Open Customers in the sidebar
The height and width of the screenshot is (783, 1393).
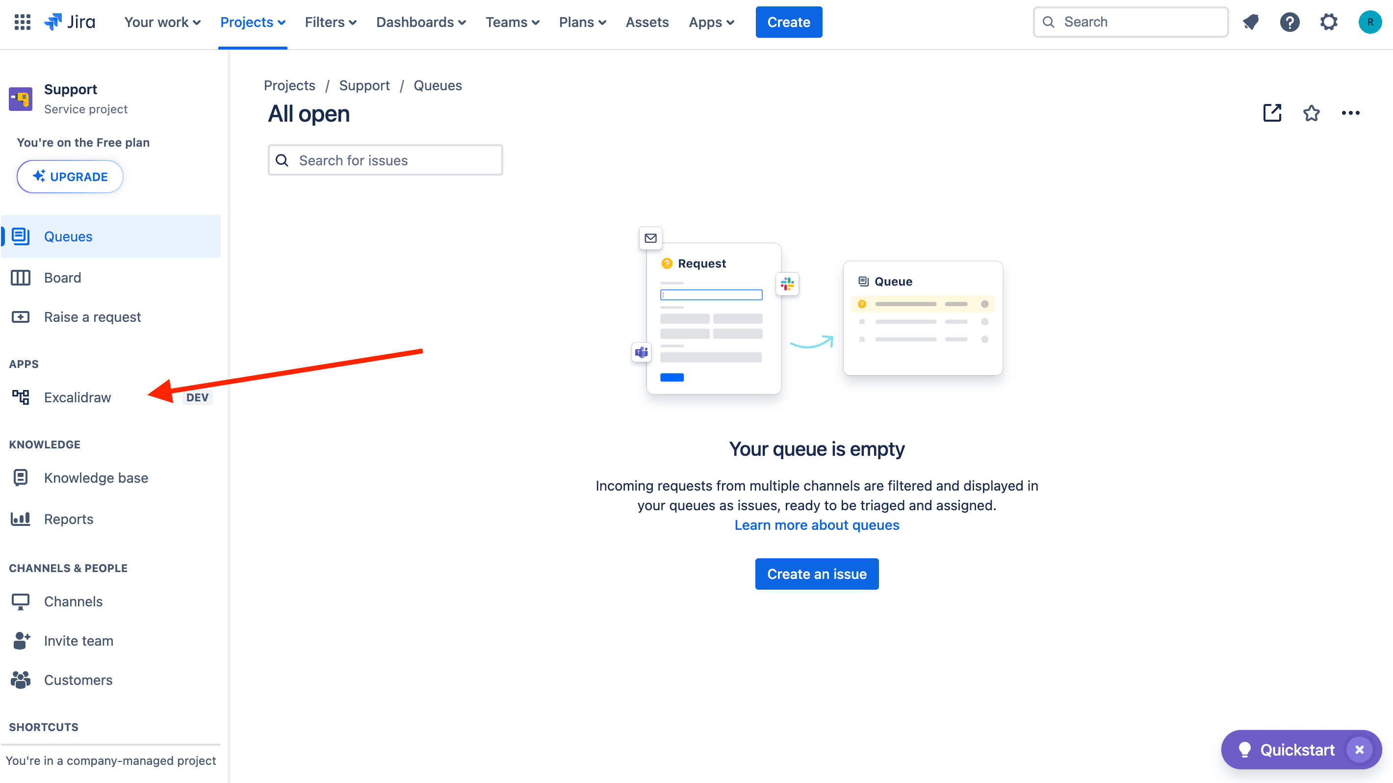[111, 679]
